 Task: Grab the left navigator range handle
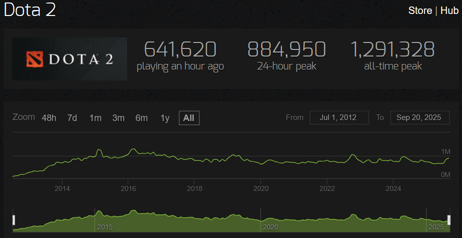click(x=13, y=220)
